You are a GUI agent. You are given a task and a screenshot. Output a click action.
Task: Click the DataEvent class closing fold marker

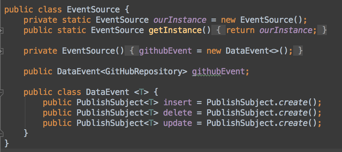2,133
